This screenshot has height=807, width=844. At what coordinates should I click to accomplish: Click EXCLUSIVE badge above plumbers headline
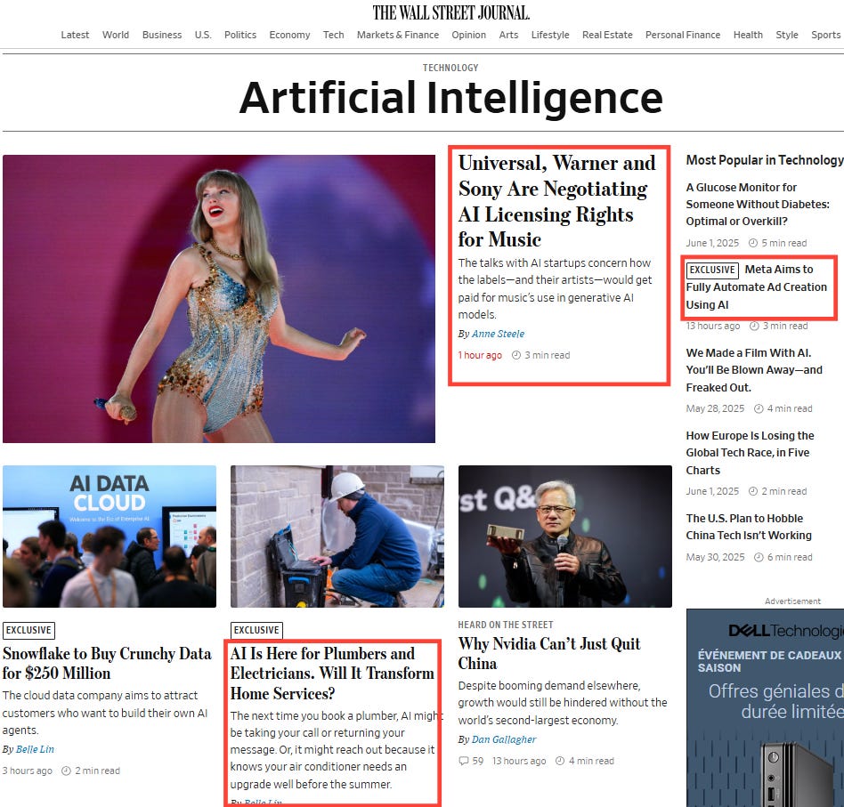click(x=256, y=630)
